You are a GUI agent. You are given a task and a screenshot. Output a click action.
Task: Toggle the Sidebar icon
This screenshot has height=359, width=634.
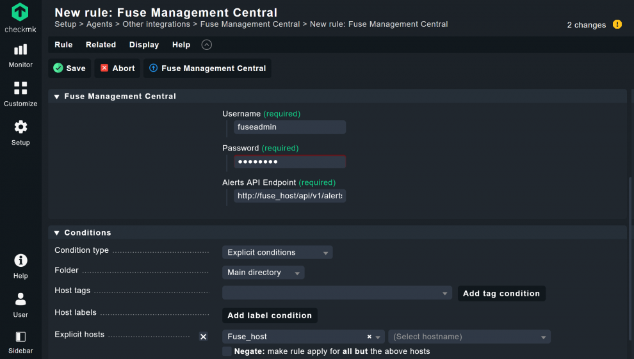(20, 342)
